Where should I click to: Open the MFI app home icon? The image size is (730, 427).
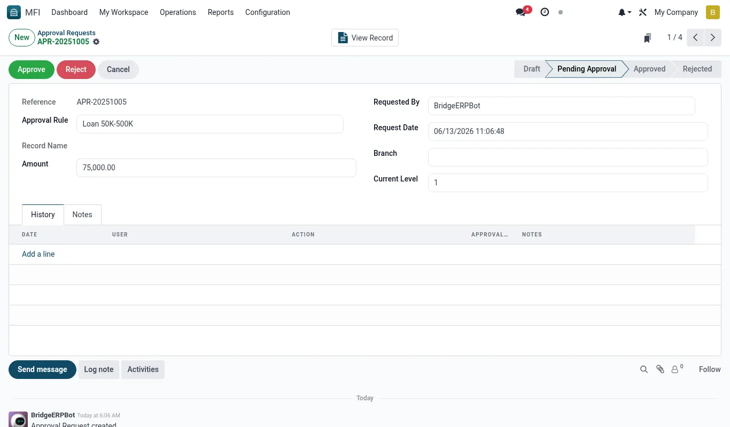click(x=14, y=12)
